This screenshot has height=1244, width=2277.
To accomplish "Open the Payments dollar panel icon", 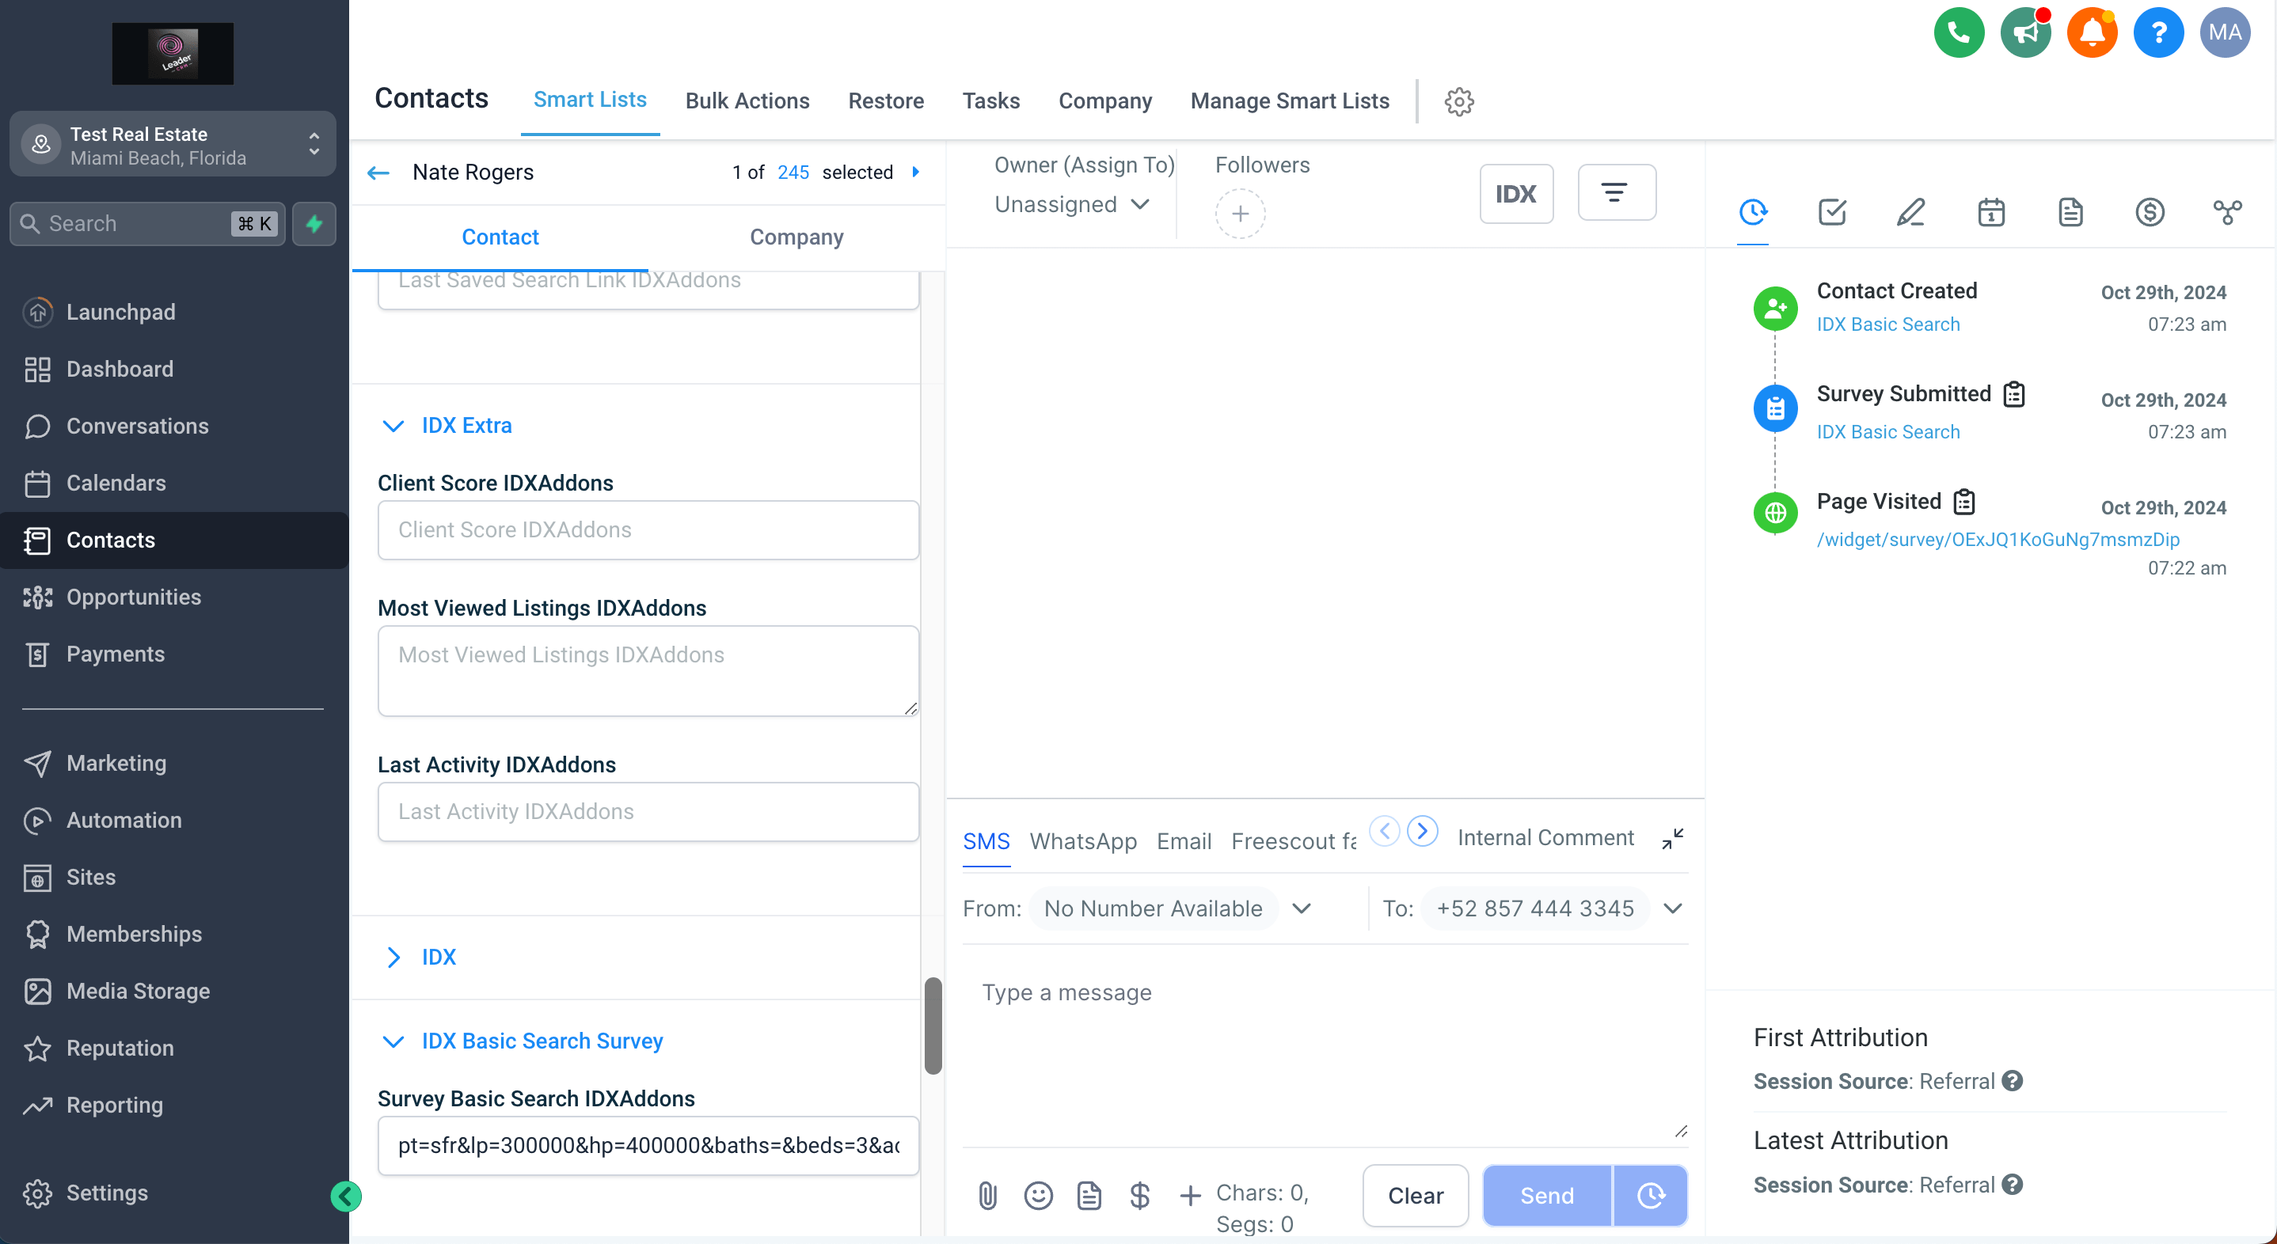I will 2149,212.
